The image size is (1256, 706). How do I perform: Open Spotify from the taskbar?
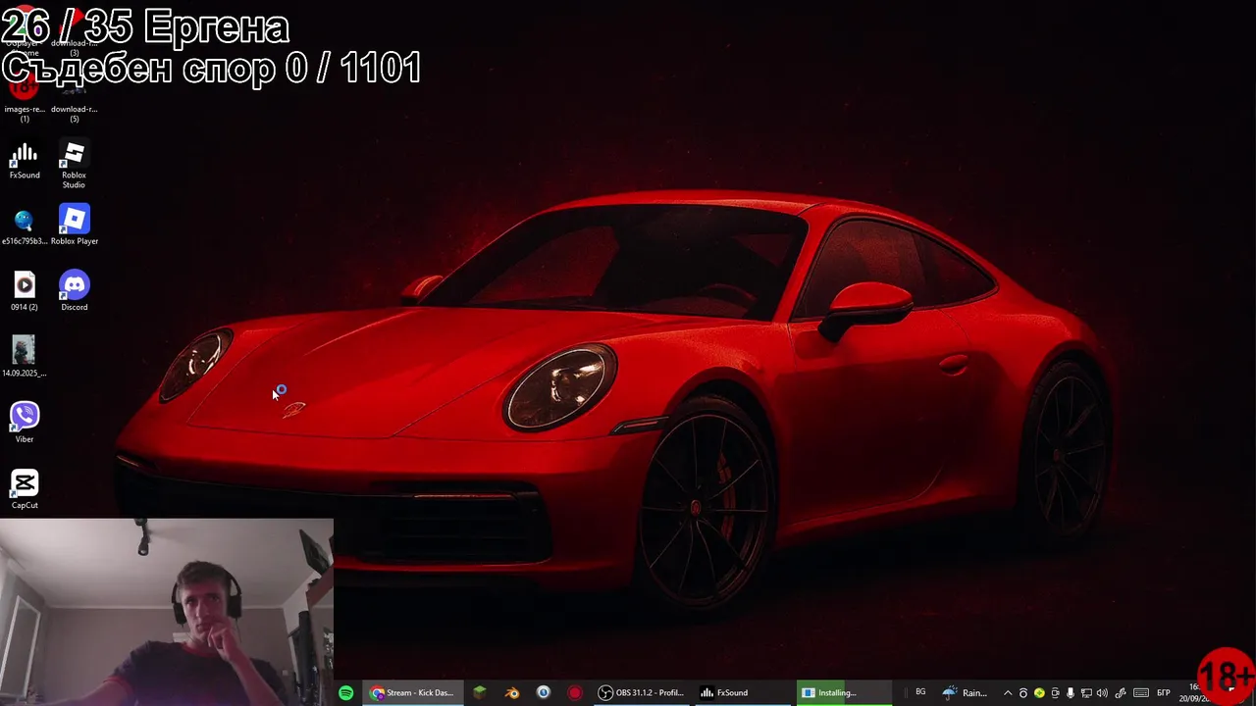pyautogui.click(x=345, y=693)
